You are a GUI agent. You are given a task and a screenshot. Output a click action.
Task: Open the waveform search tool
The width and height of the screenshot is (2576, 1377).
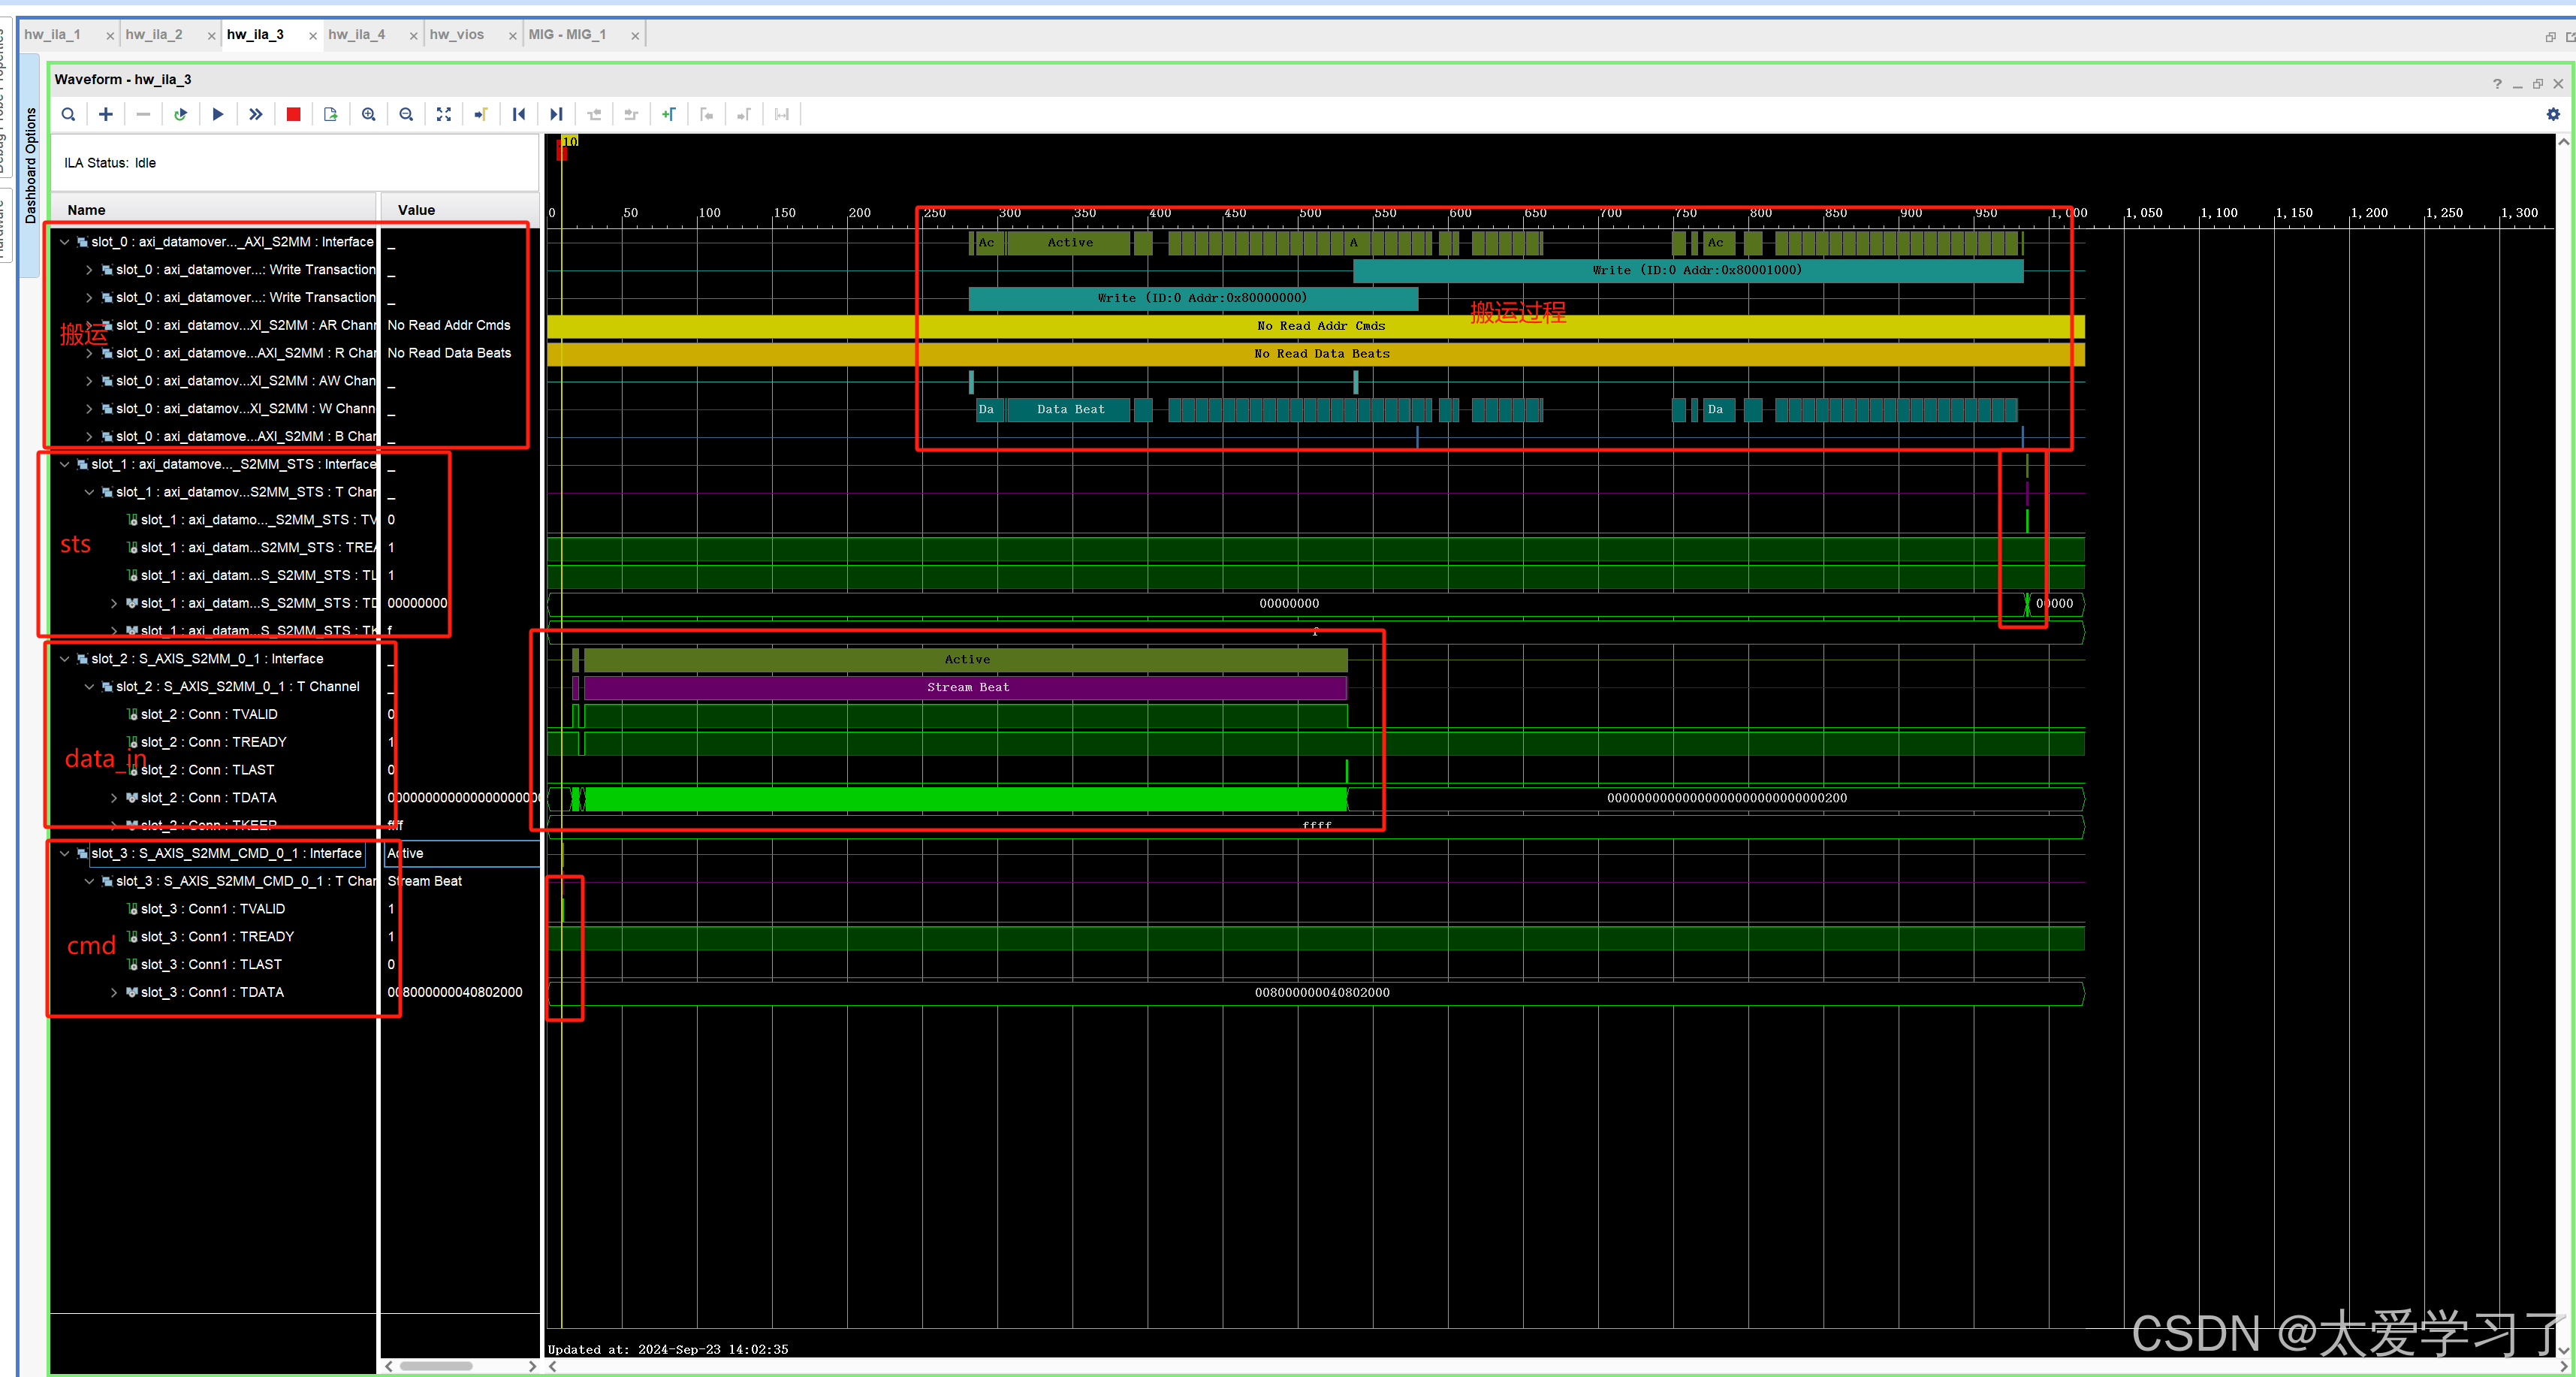click(68, 114)
